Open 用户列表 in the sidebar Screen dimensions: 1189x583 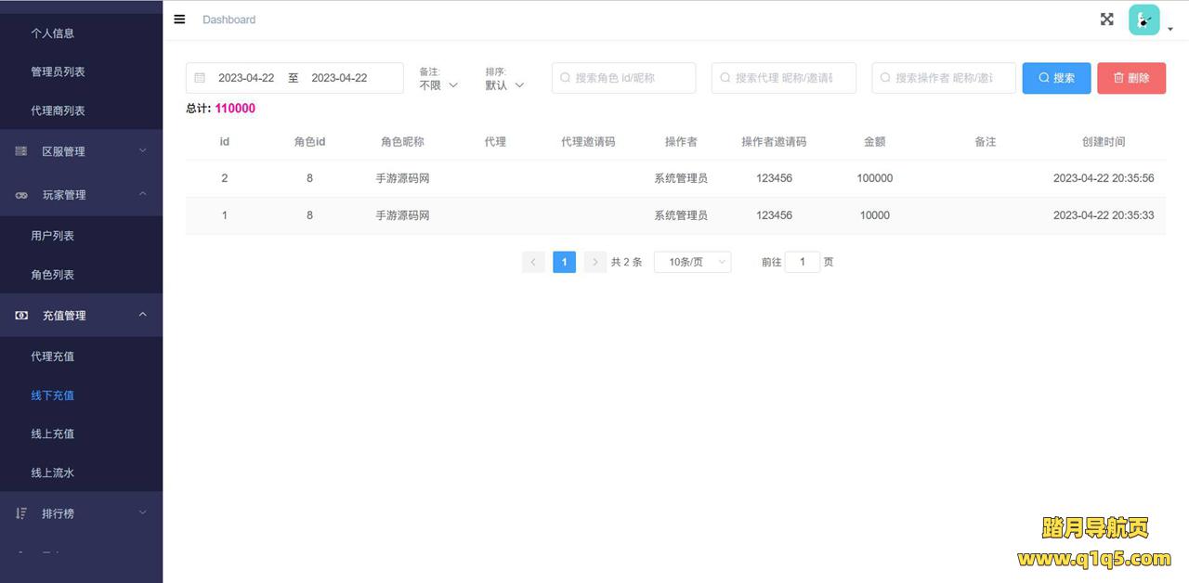click(52, 236)
